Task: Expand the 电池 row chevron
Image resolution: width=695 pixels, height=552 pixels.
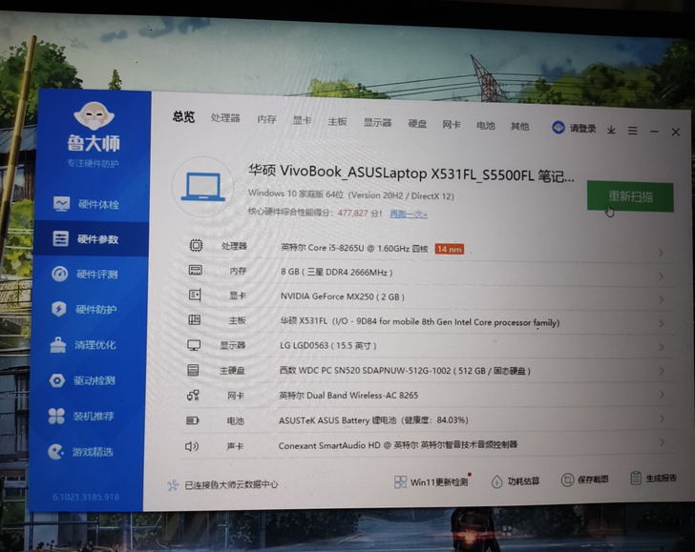Action: tap(662, 419)
